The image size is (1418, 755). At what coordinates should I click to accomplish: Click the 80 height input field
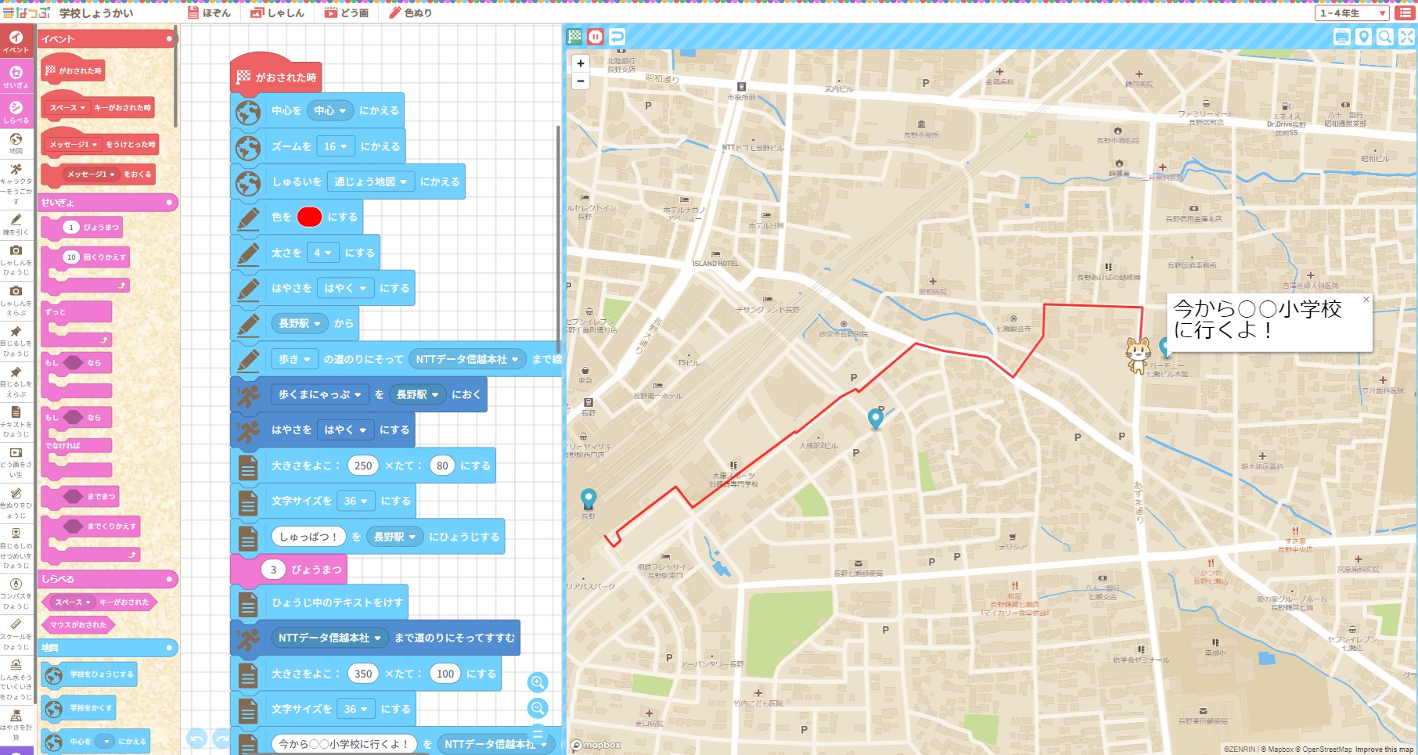tap(442, 466)
